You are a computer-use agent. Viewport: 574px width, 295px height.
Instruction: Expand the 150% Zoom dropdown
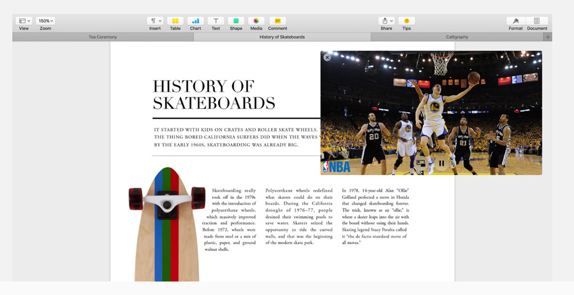(45, 21)
